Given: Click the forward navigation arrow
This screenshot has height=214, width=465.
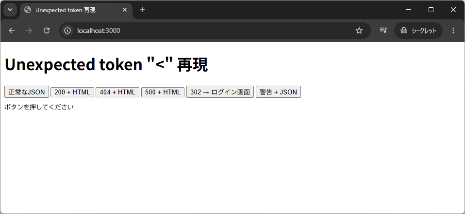Looking at the screenshot, I should tap(29, 31).
